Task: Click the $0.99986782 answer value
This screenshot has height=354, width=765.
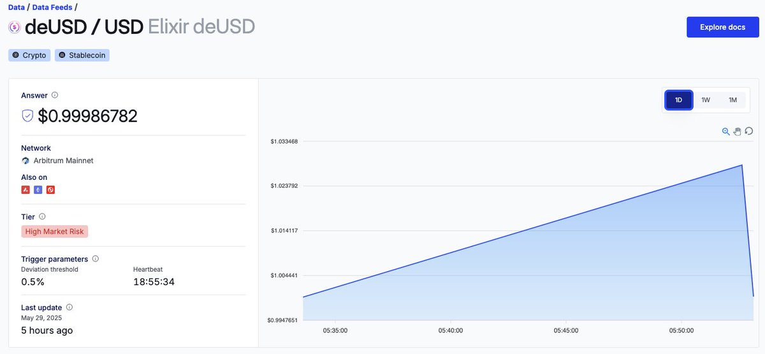Action: point(87,116)
